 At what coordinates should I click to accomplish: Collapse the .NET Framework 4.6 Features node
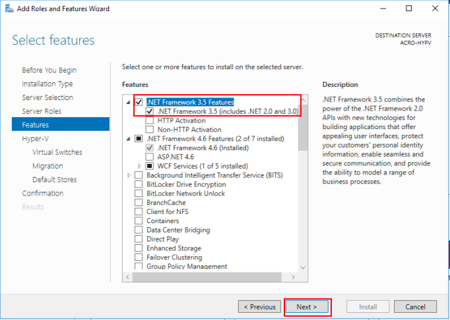(128, 139)
